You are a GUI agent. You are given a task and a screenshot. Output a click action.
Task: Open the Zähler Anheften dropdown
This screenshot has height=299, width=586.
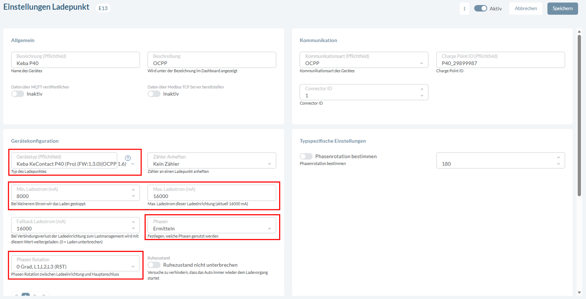[x=212, y=160]
